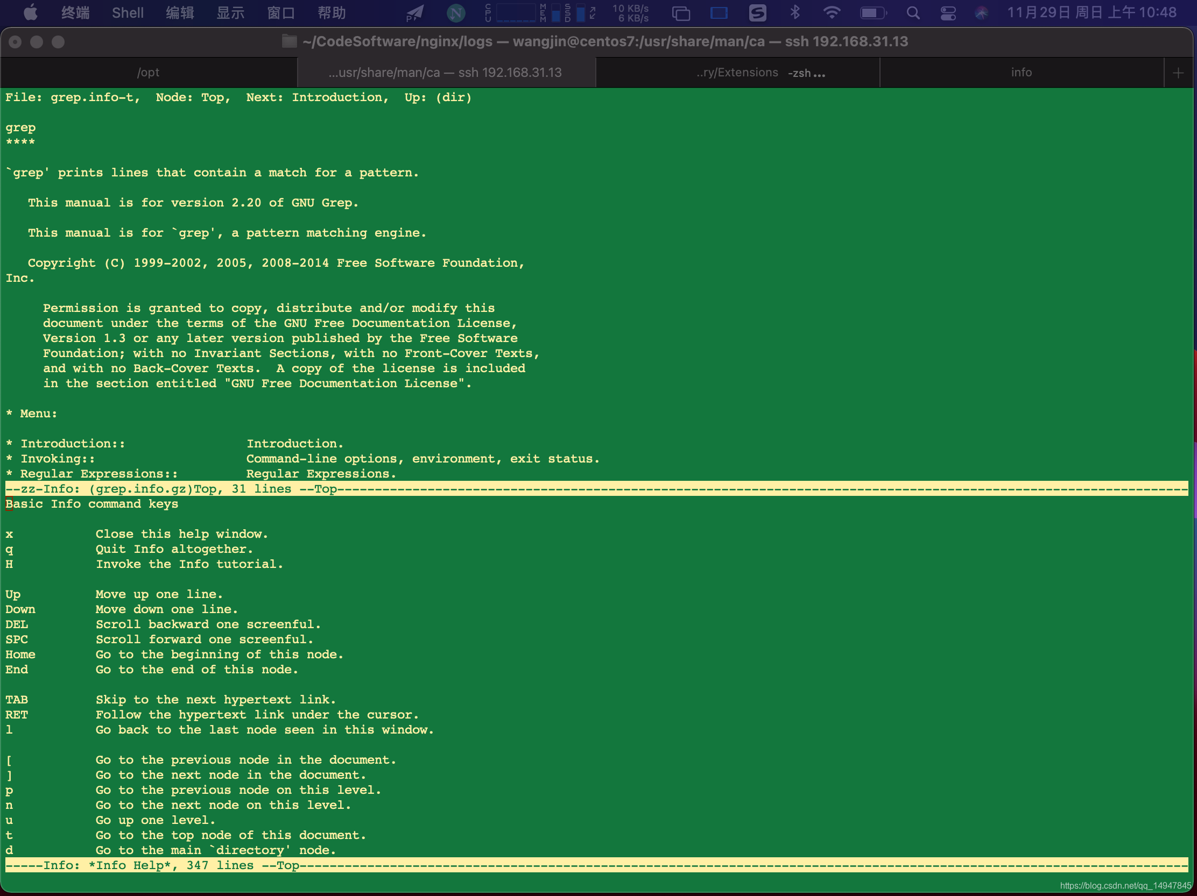Open the 显示 menu
Viewport: 1197px width, 896px height.
230,12
